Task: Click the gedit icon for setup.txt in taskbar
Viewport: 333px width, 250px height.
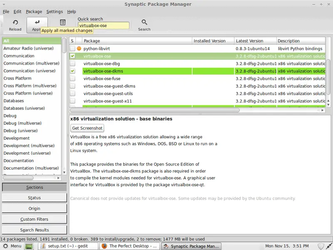Action: pyautogui.click(x=43, y=246)
